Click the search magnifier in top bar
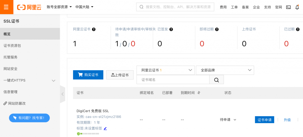303x137 pixels. tap(141, 7)
